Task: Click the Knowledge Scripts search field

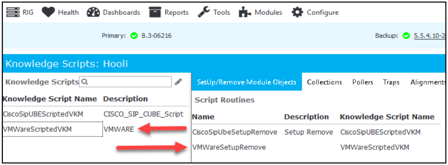Action: click(x=126, y=82)
